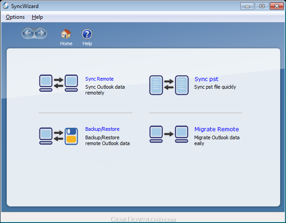Screen dimensions: 286x223
Task: Minimize the SyncWizard window
Action: click(247, 6)
